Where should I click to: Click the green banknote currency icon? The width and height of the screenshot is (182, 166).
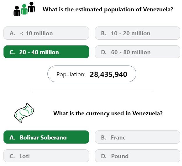coord(24,113)
